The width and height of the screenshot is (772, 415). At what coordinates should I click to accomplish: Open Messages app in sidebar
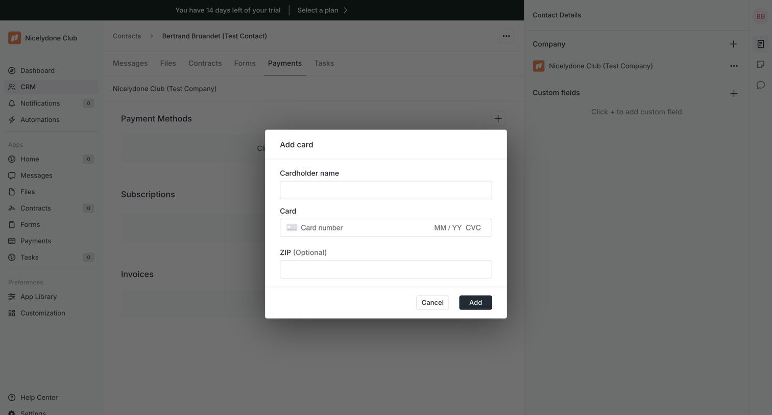(x=51, y=175)
